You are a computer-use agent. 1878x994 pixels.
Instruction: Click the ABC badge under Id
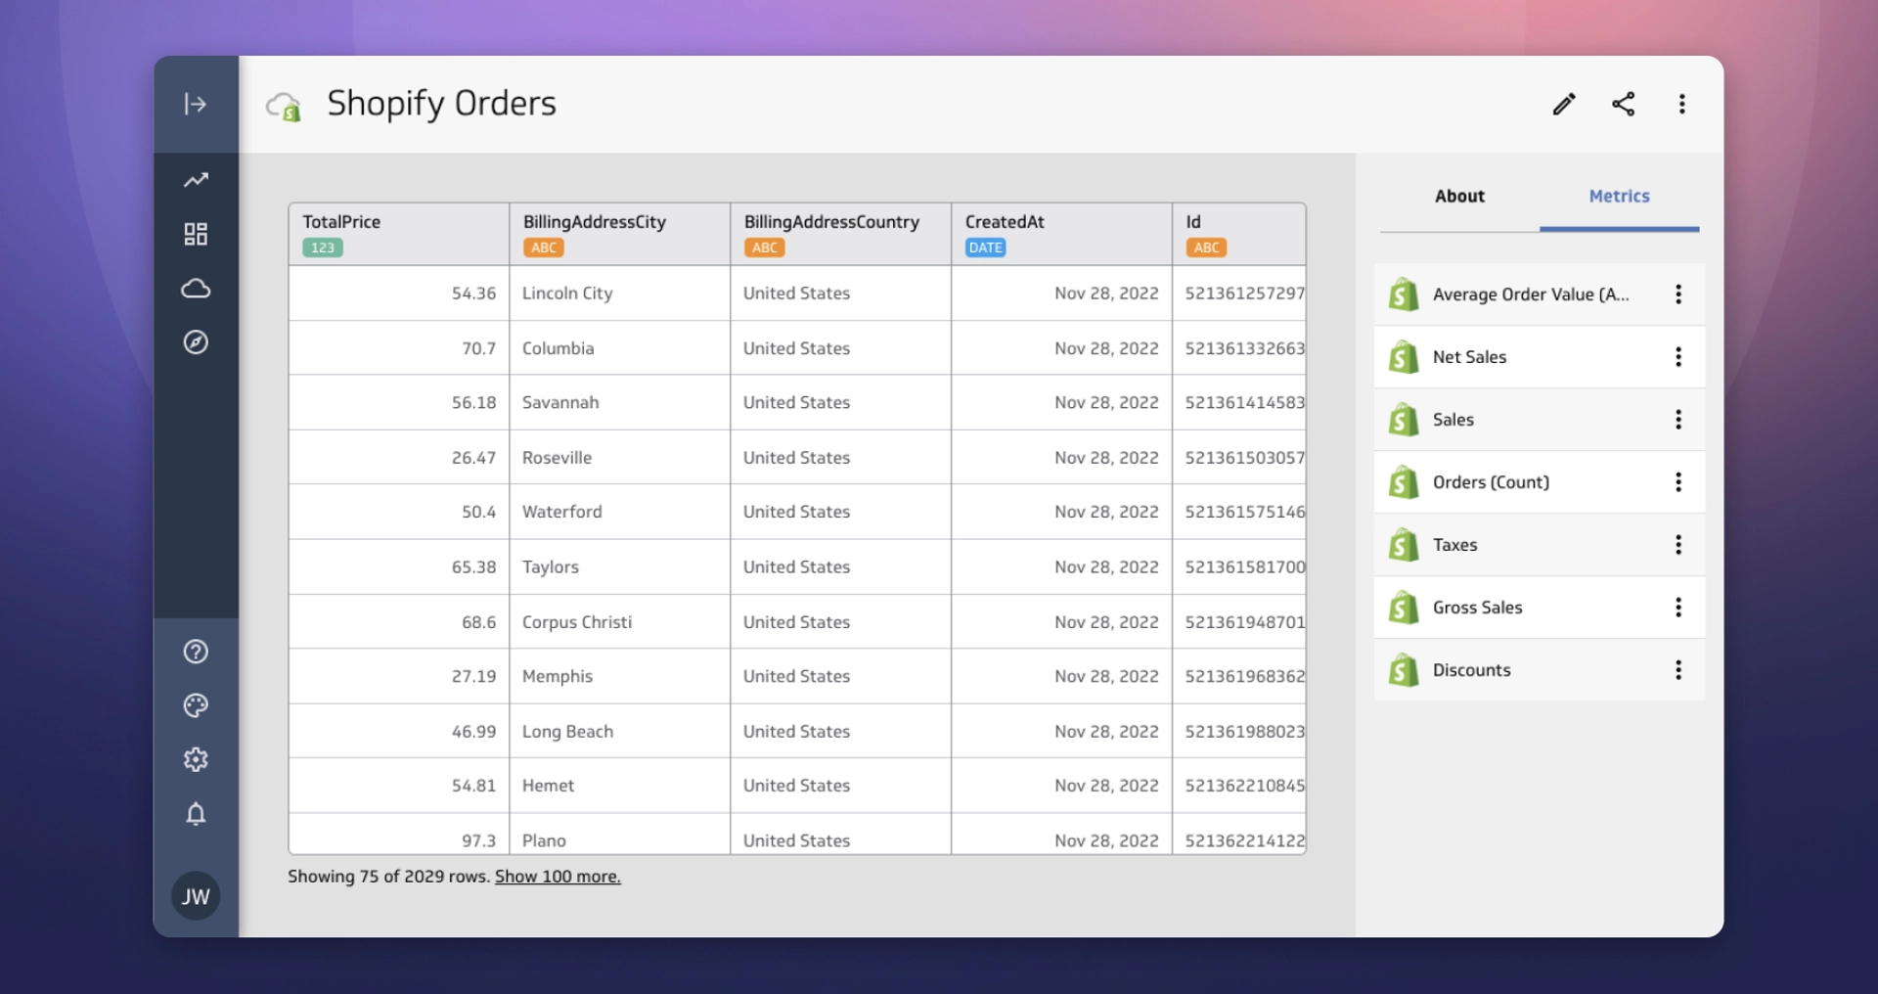click(x=1207, y=248)
